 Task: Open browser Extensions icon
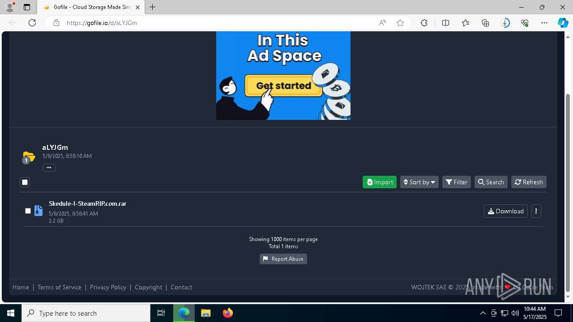coord(424,23)
